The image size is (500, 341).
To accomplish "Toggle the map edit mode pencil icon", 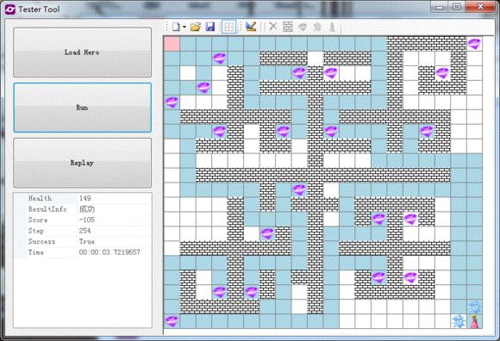I will pyautogui.click(x=251, y=27).
